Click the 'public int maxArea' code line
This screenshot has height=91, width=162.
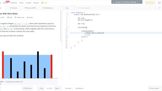pyautogui.click(x=87, y=14)
